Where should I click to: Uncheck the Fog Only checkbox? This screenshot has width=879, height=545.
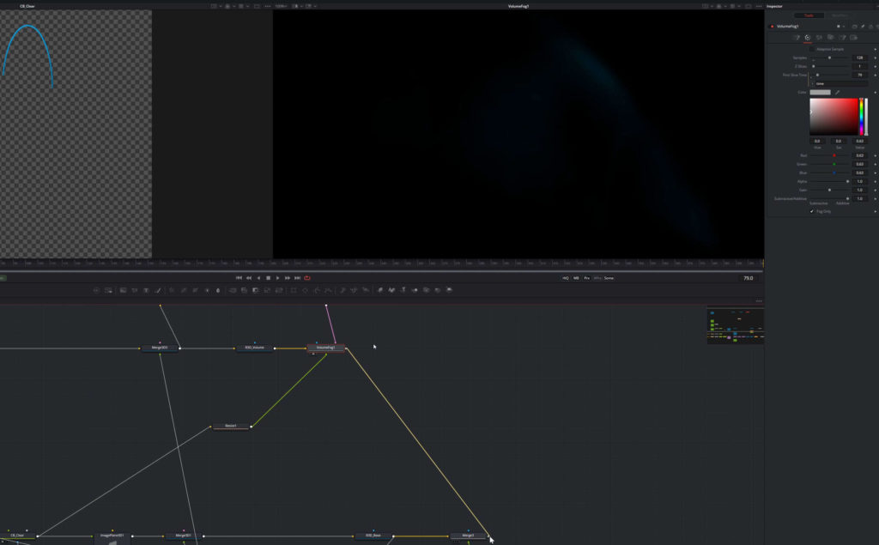812,211
